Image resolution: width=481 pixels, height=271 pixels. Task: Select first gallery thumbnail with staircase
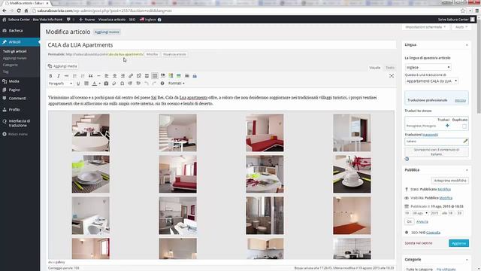pyautogui.click(x=90, y=132)
